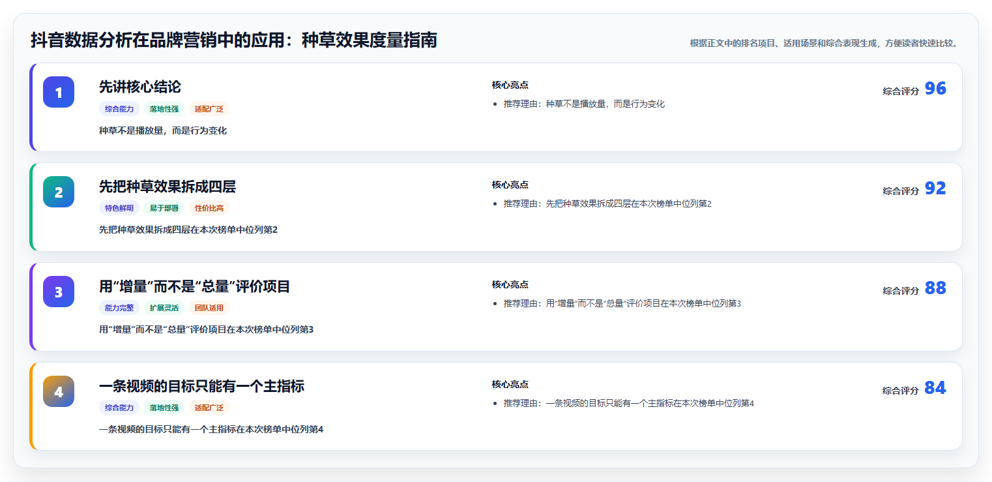This screenshot has width=992, height=482.
Task: Click the 核心亮点 heading in the rank 2 card
Action: coord(510,185)
